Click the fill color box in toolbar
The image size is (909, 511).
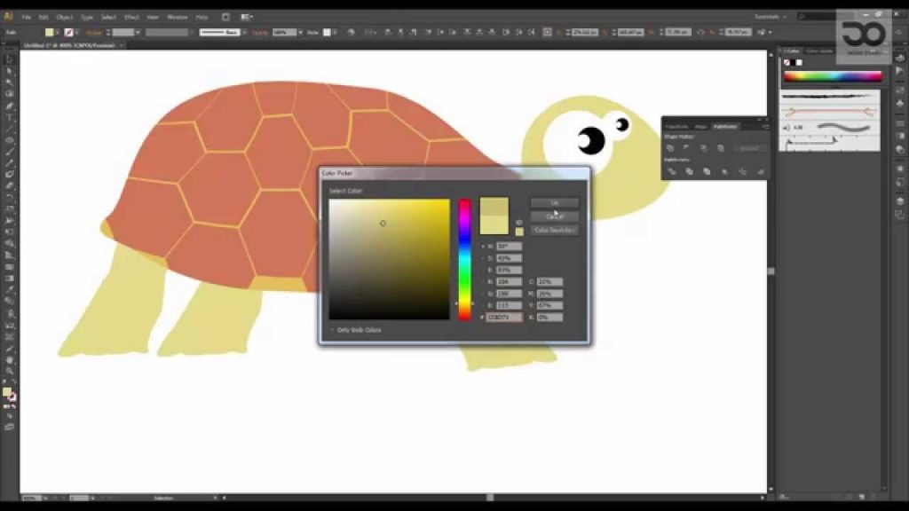[x=7, y=392]
